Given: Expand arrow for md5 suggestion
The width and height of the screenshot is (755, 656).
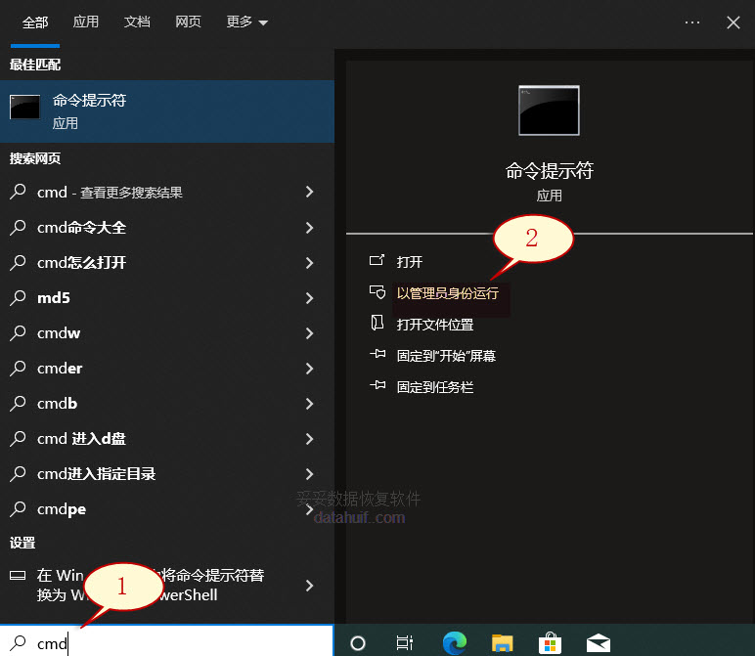Looking at the screenshot, I should [310, 297].
